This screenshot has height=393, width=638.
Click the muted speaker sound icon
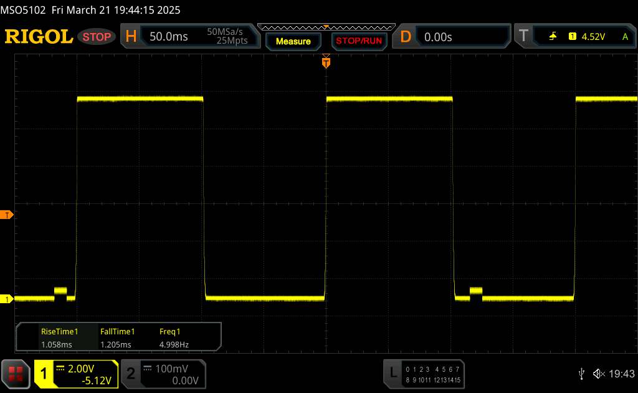[598, 374]
